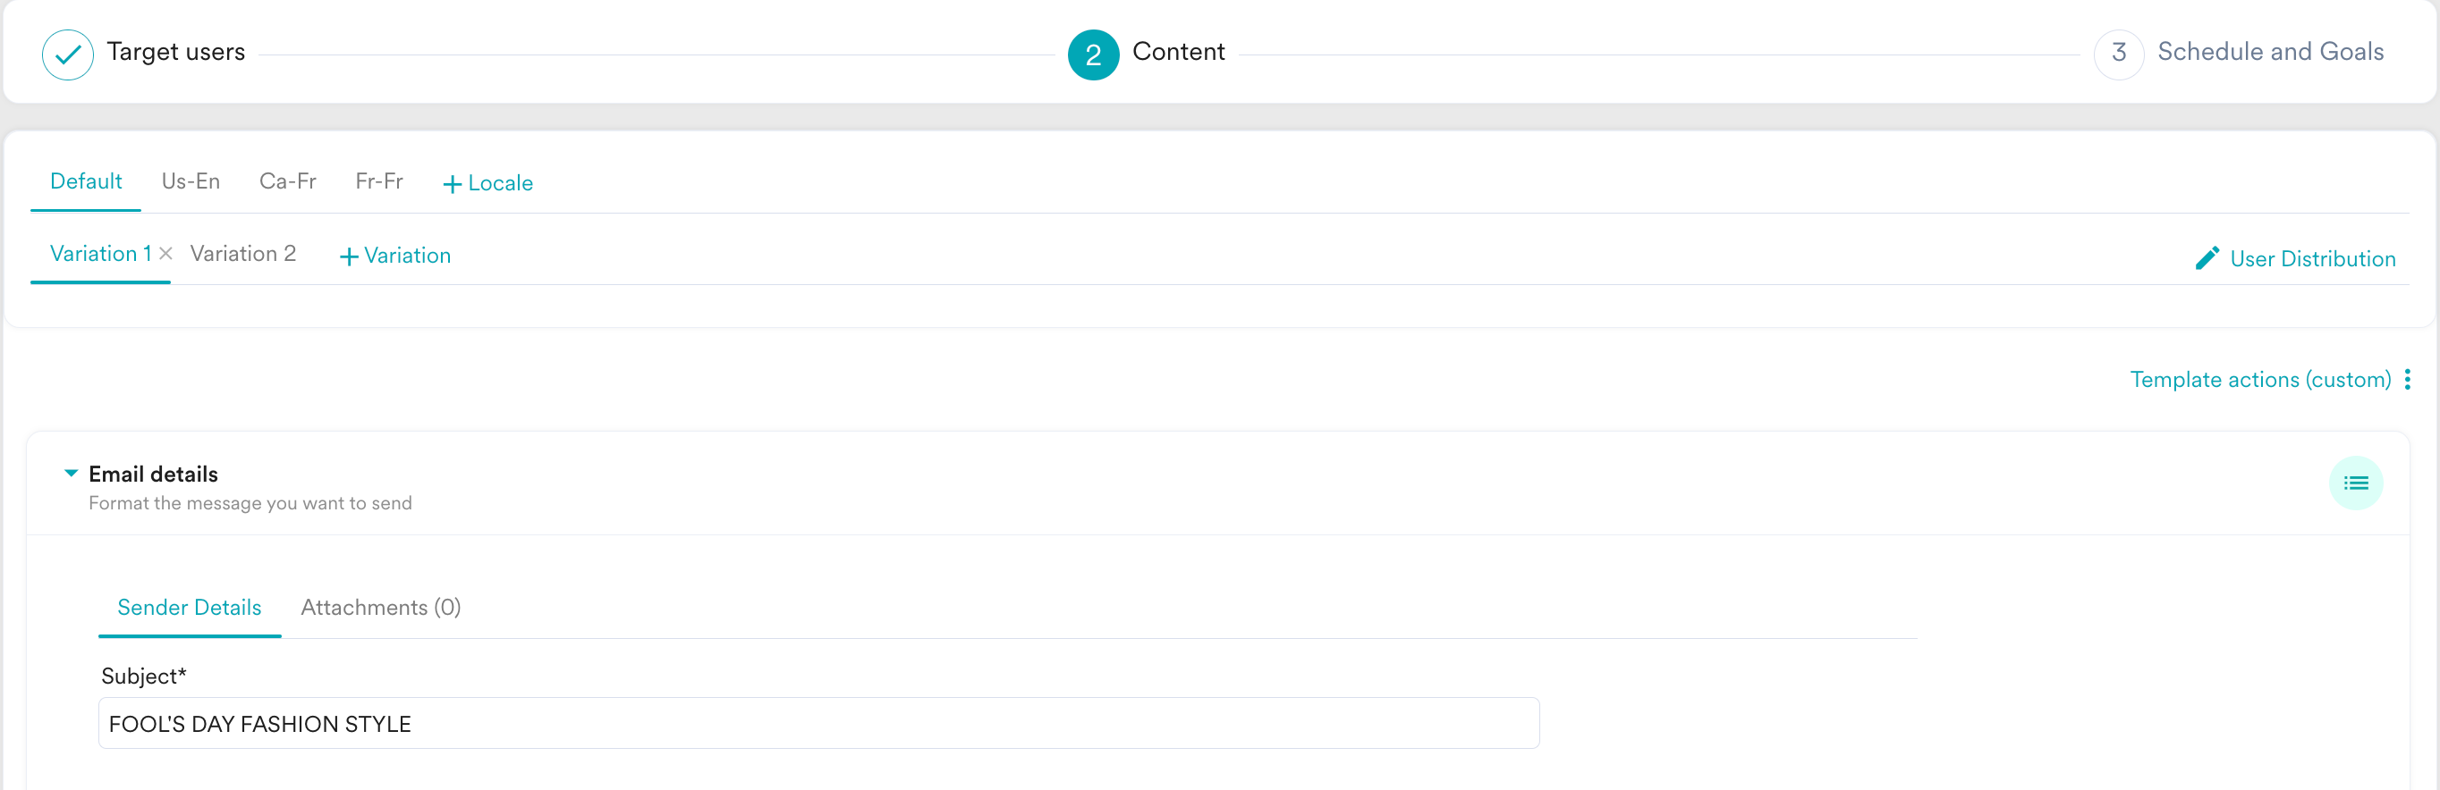
Task: Click the plus icon to add Variation
Action: coord(349,256)
